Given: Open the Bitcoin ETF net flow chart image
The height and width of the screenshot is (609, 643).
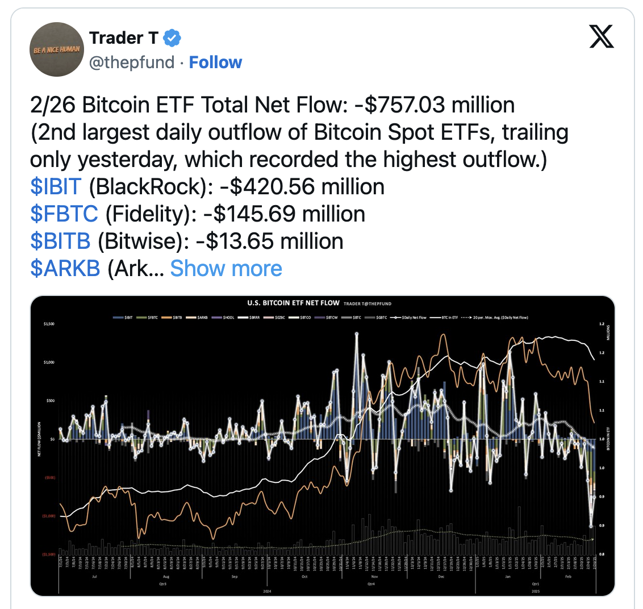Looking at the screenshot, I should 322,446.
